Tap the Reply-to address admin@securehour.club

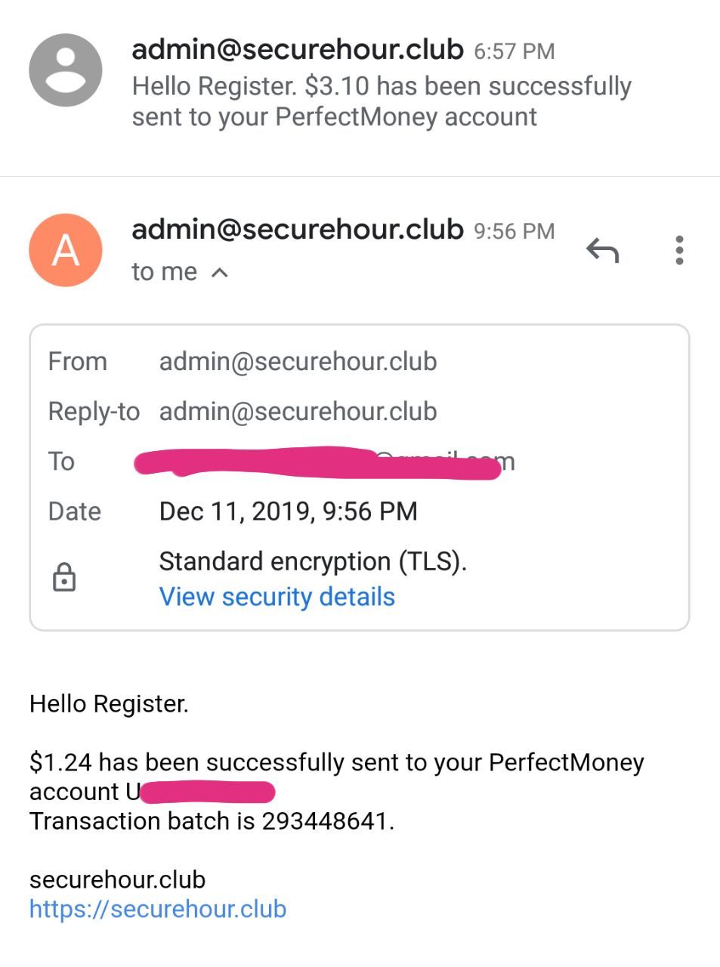pyautogui.click(x=298, y=411)
